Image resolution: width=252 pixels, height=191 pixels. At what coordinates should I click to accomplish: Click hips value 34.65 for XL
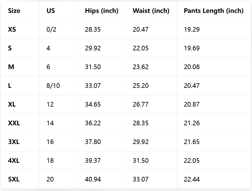tap(93, 104)
